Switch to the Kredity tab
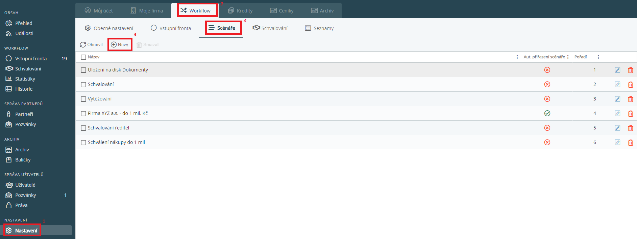 point(240,11)
